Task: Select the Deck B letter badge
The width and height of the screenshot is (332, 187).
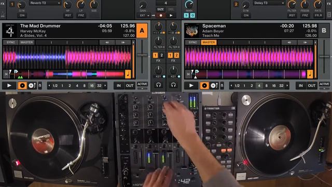Action: point(324,31)
